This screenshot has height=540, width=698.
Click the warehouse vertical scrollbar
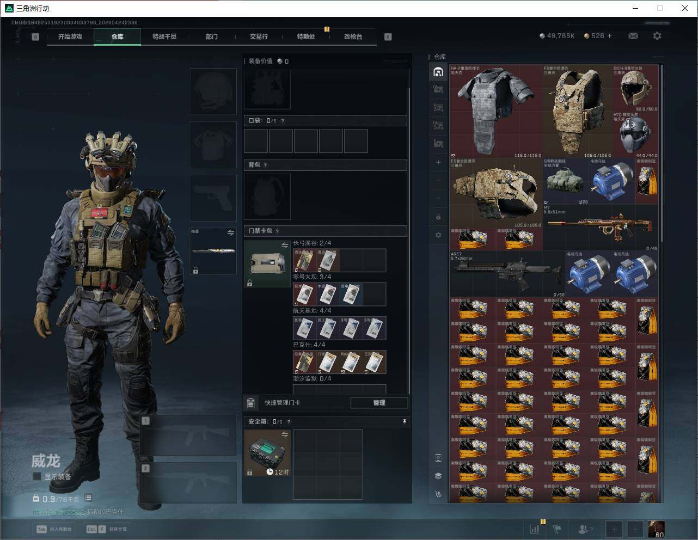tap(661, 154)
